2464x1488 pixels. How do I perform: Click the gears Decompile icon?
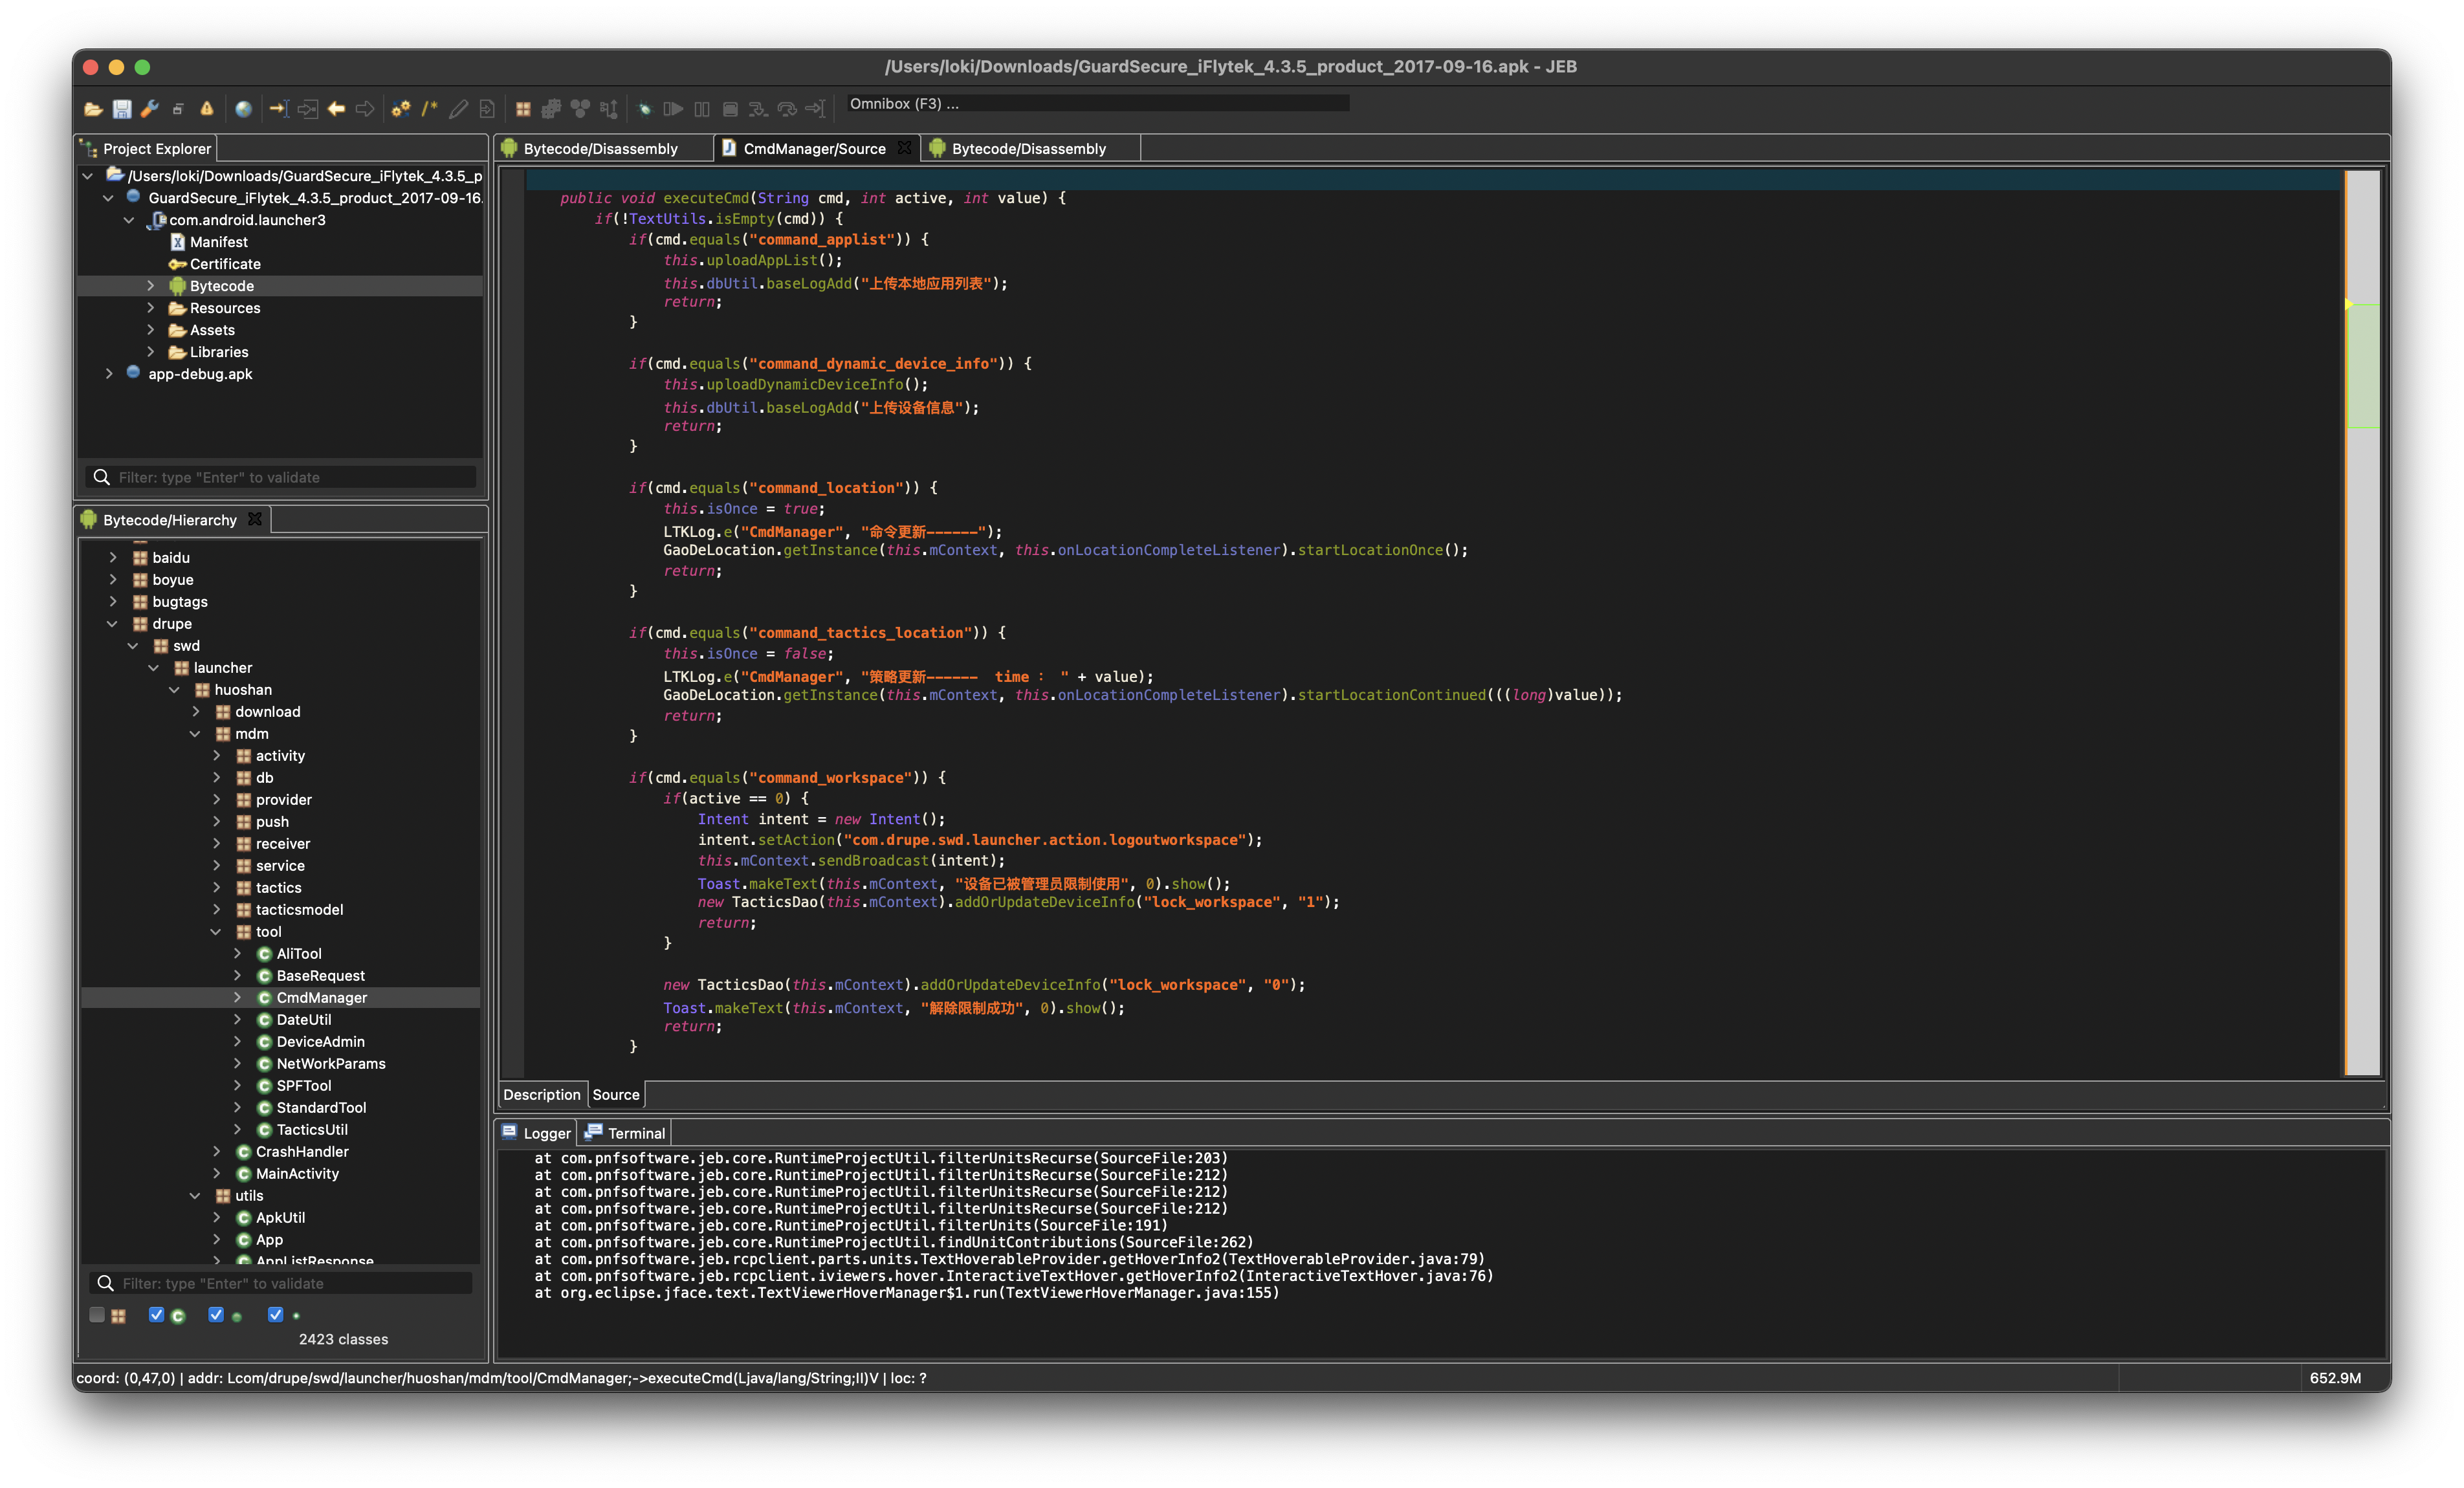click(x=401, y=109)
